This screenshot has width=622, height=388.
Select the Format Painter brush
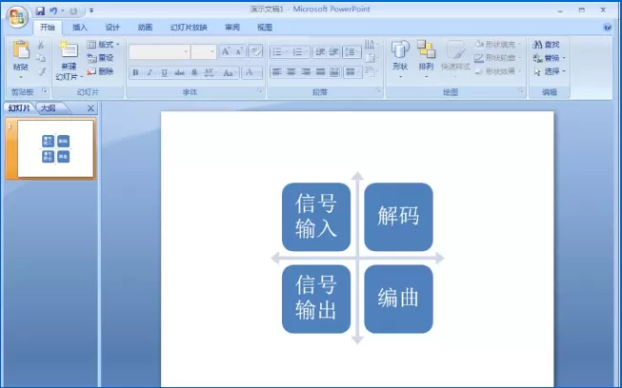[41, 71]
